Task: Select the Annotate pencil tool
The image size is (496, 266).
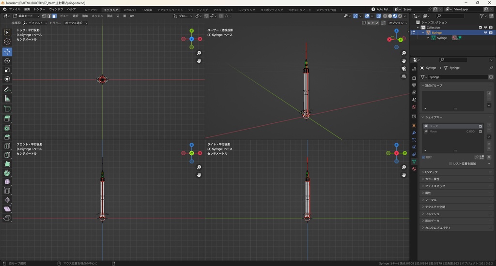Action: [x=7, y=89]
